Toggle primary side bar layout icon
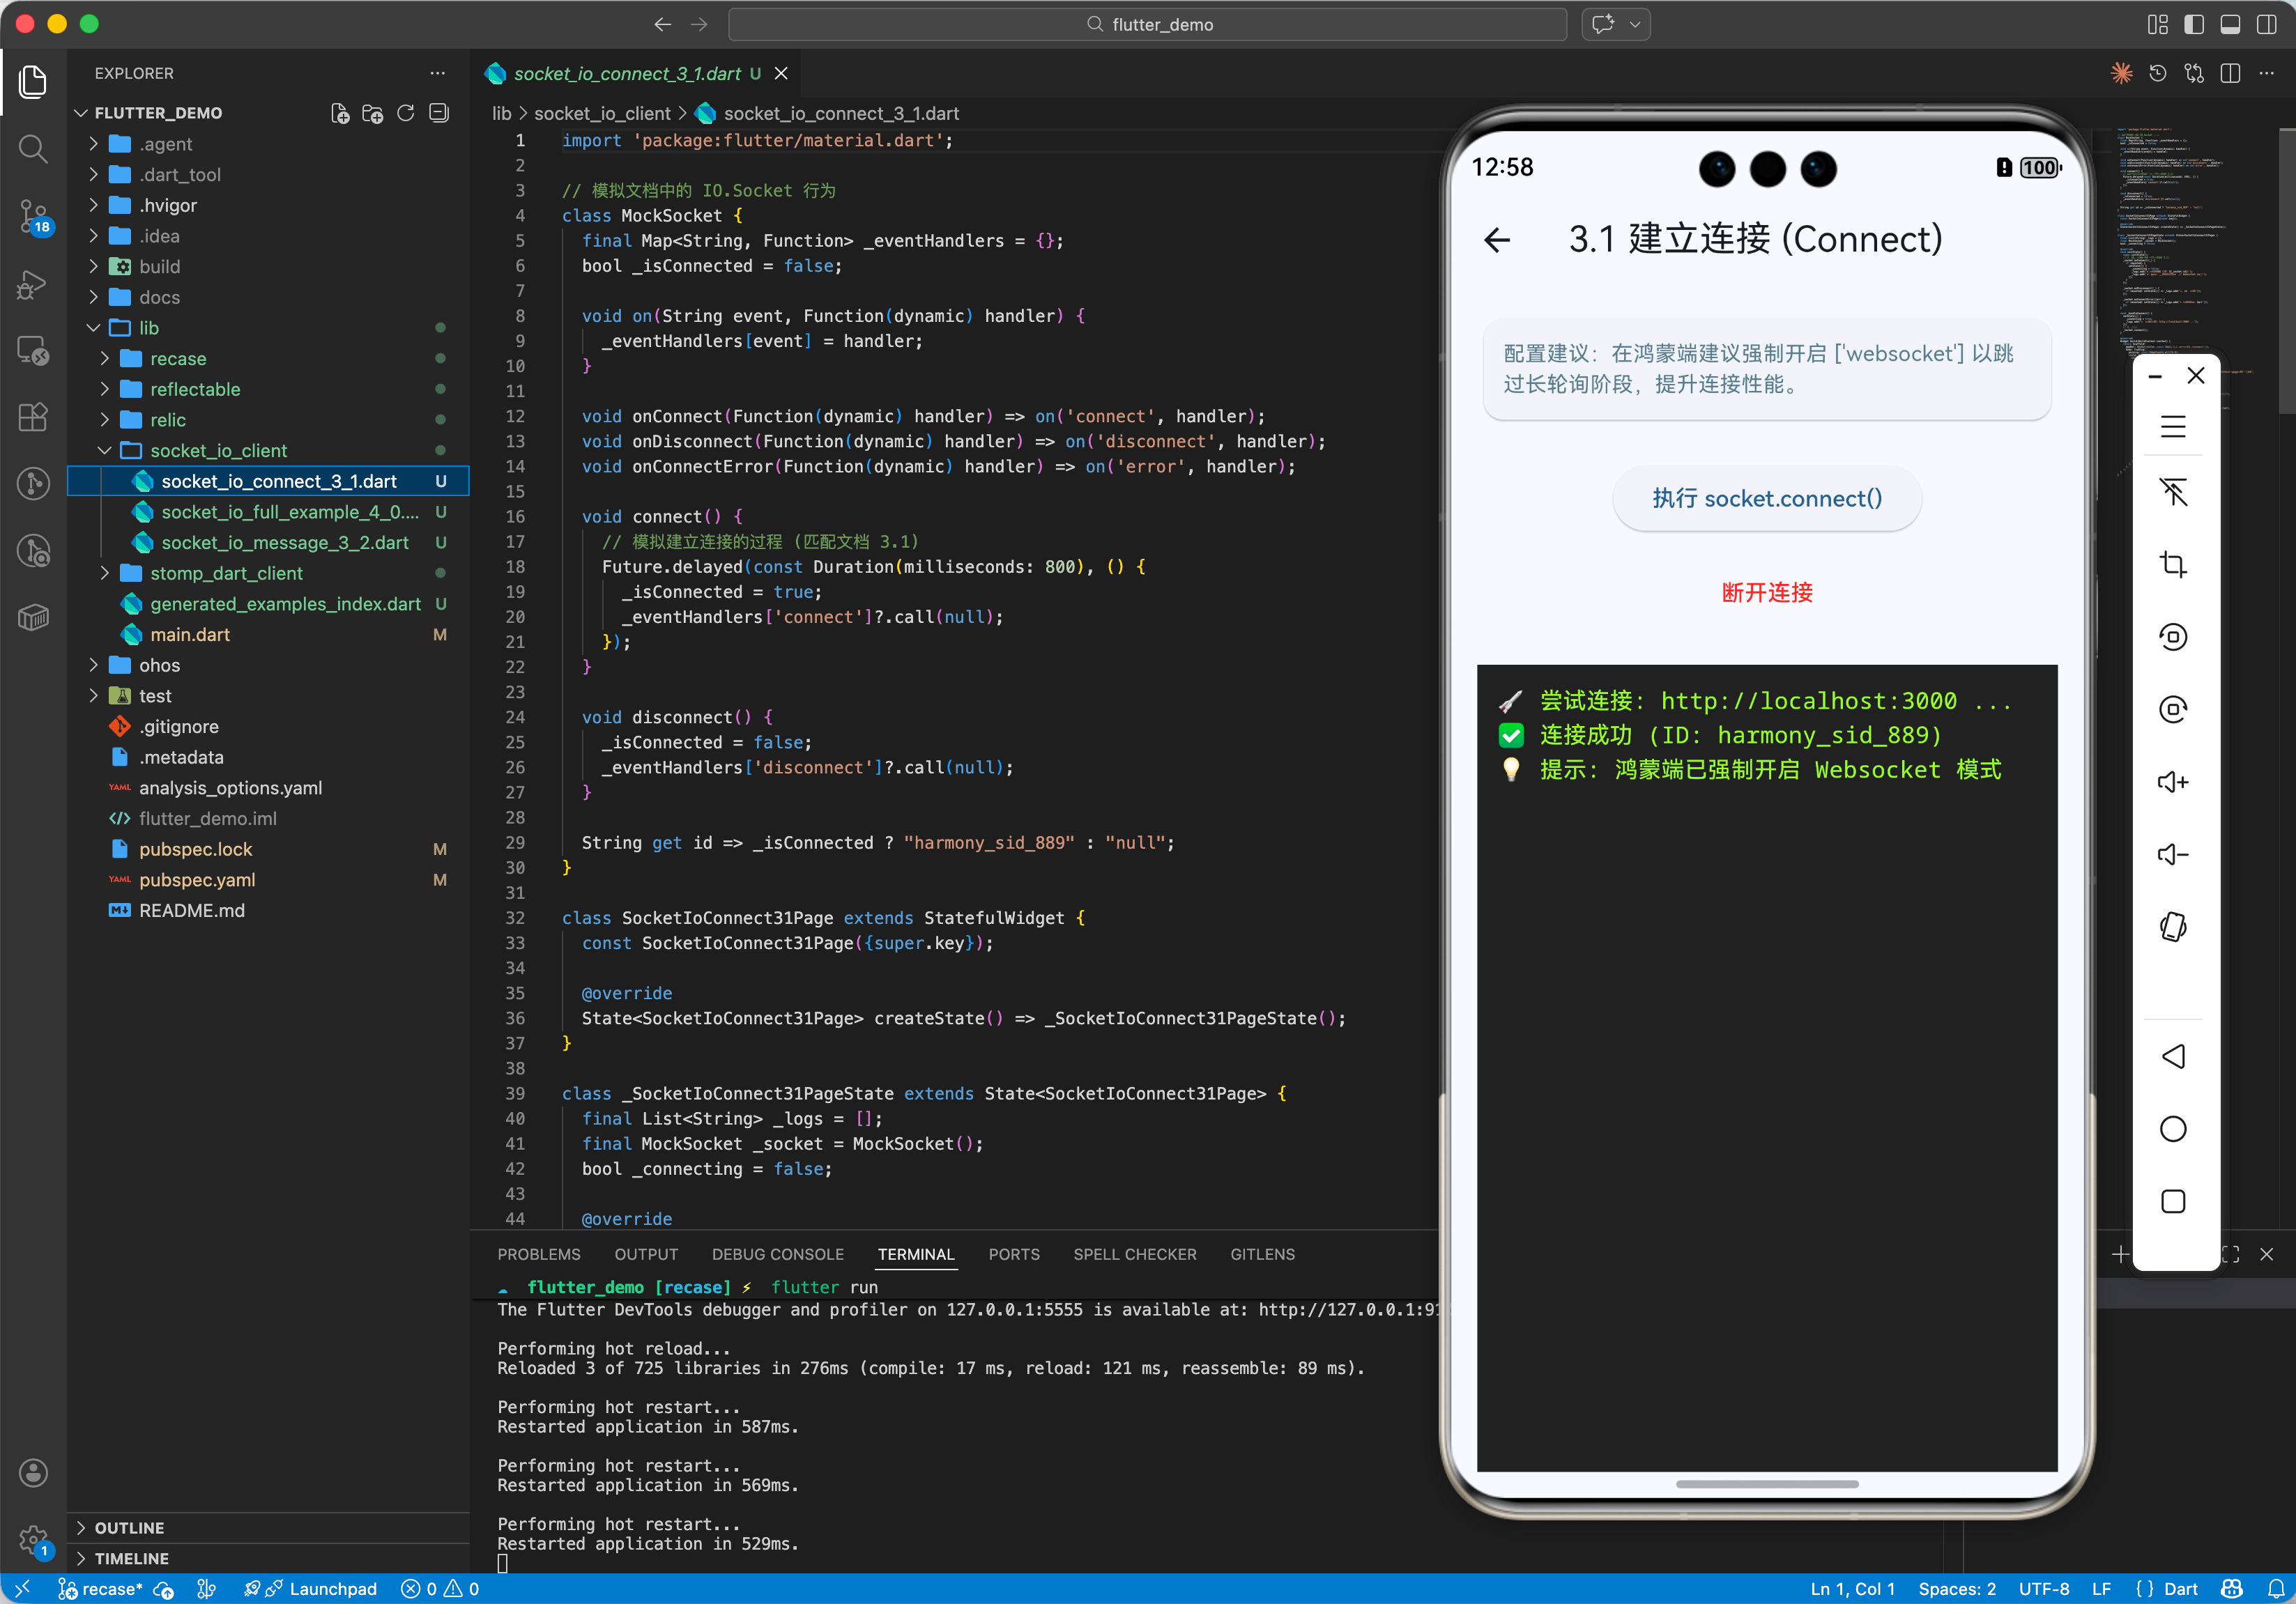Screen dimensions: 2296x1604 (x=2193, y=25)
